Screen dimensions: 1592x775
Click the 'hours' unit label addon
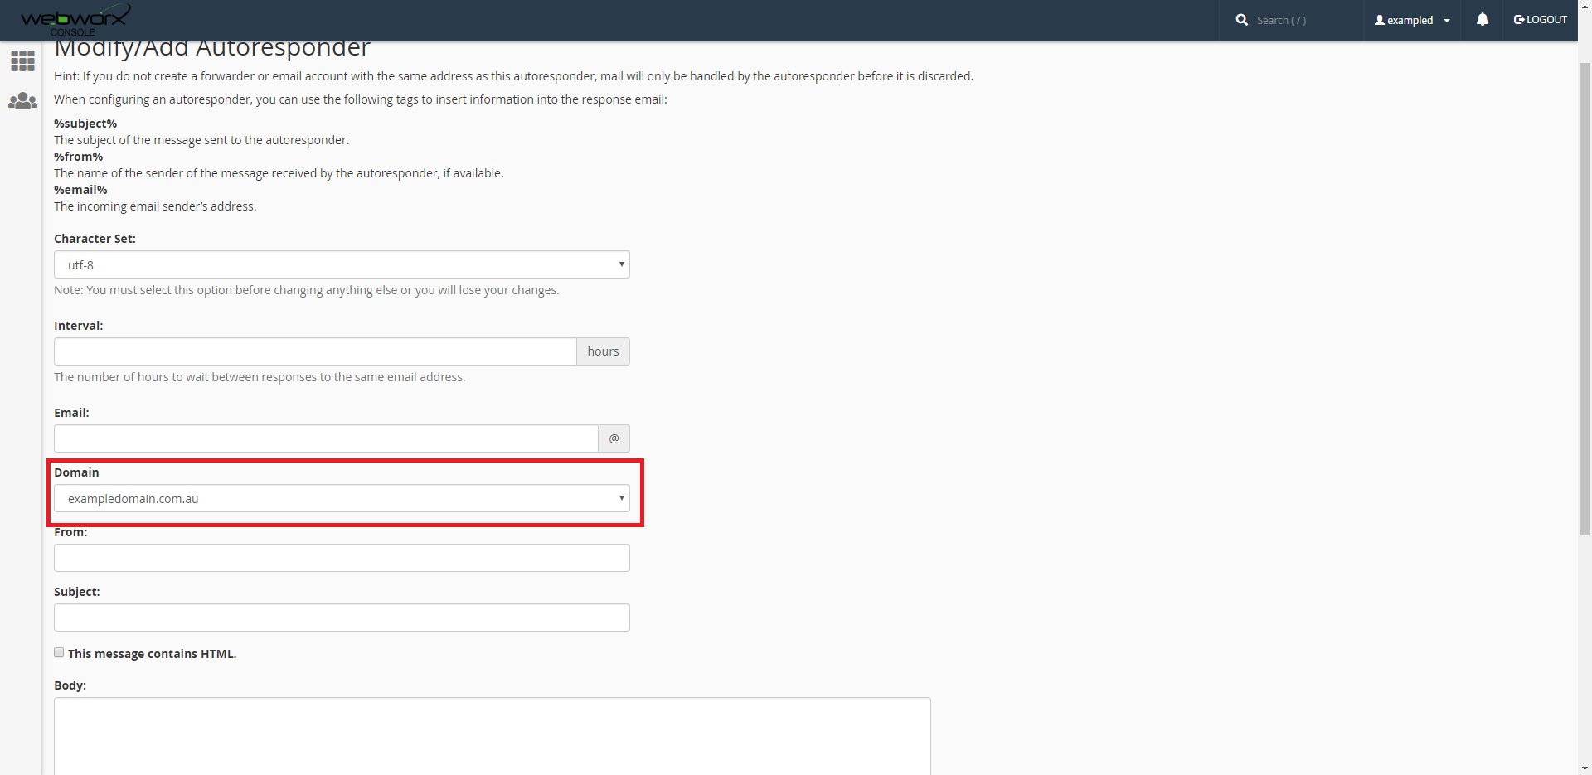[603, 351]
